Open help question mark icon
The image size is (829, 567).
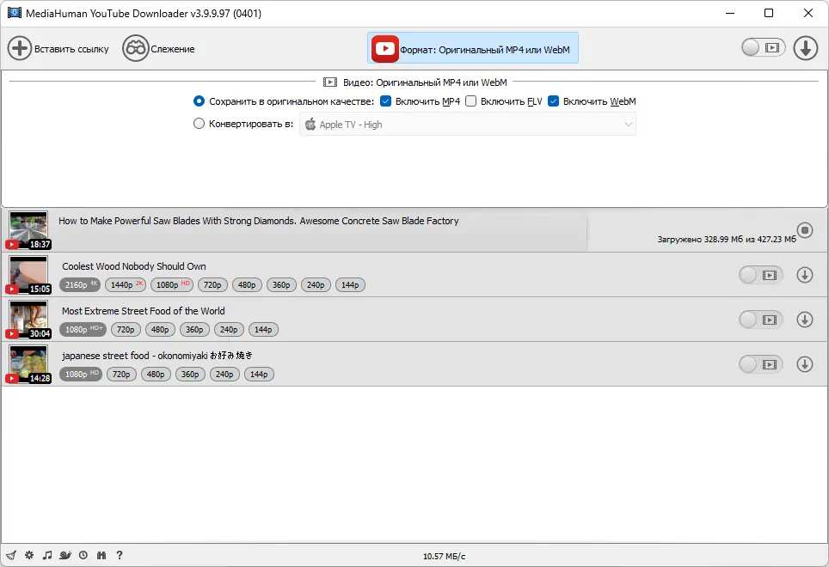pyautogui.click(x=120, y=555)
